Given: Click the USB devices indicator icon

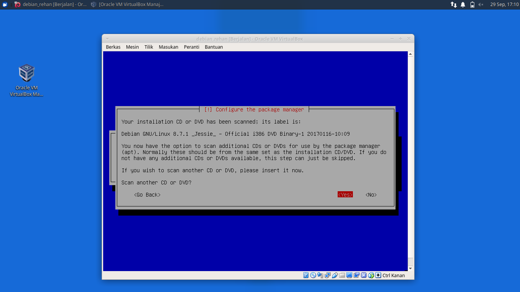Looking at the screenshot, I should pos(335,275).
